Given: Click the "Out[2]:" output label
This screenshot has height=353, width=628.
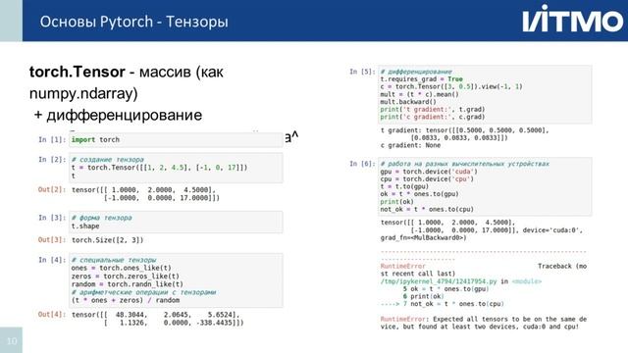Looking at the screenshot, I should pyautogui.click(x=52, y=189).
